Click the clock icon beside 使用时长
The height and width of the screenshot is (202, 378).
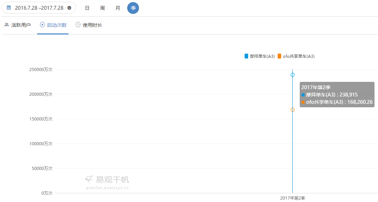click(78, 25)
